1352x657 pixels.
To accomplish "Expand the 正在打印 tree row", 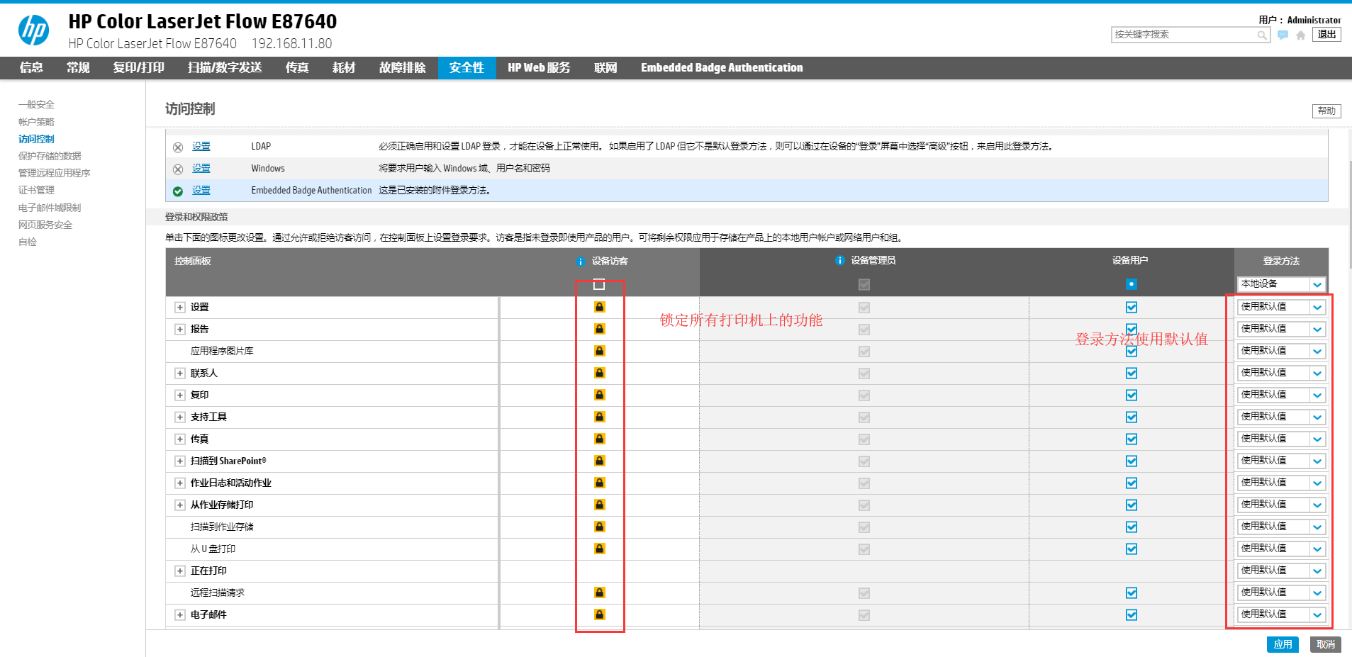I will [x=180, y=571].
